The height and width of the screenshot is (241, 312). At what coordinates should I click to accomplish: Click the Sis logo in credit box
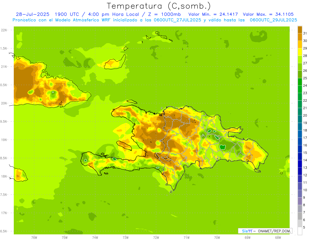(247, 231)
